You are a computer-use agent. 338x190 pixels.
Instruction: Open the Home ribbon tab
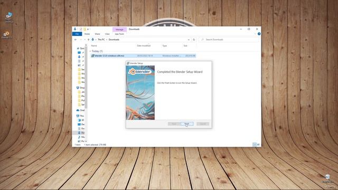(x=87, y=34)
